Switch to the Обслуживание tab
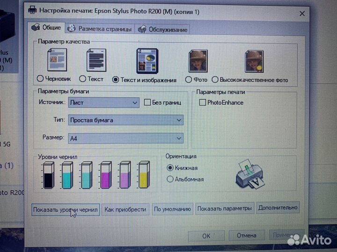This screenshot has height=252, width=337. click(x=163, y=29)
